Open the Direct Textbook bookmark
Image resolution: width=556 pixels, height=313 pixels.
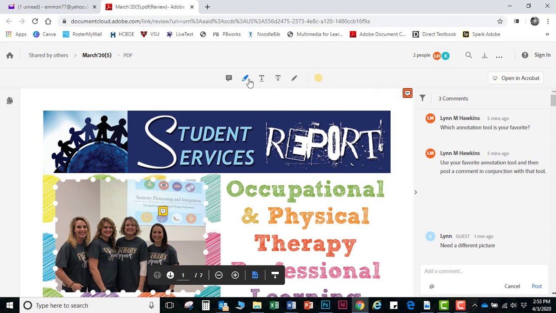434,34
